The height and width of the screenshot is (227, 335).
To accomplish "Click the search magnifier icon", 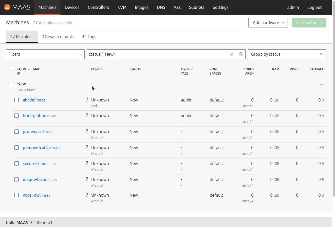I will [240, 54].
